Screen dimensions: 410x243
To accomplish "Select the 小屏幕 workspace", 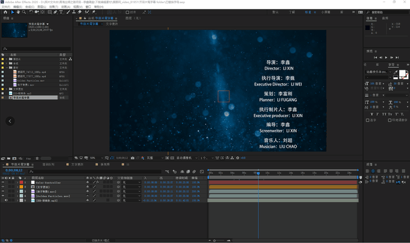I will (325, 12).
